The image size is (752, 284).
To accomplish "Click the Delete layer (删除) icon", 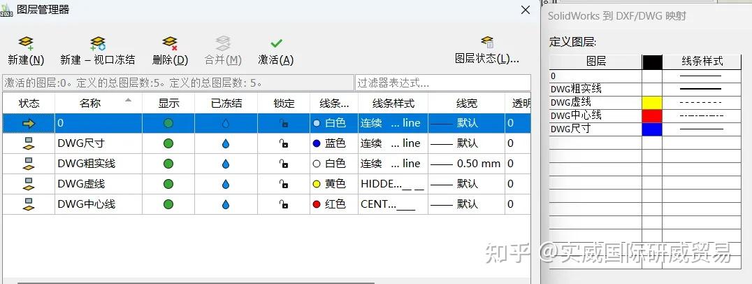I will point(170,43).
